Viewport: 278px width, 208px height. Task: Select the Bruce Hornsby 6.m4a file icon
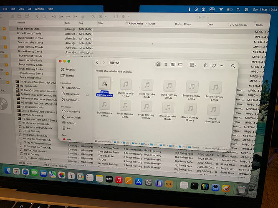click(x=215, y=87)
